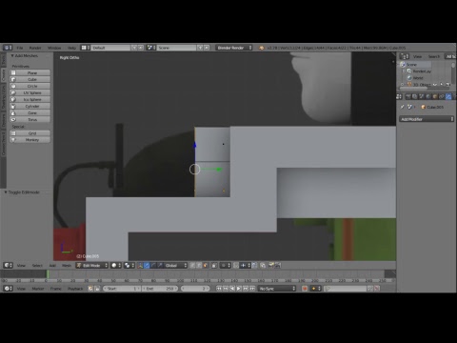Screen dimensions: 457x343
Task: Add a Plane mesh primitive
Action: 30,72
